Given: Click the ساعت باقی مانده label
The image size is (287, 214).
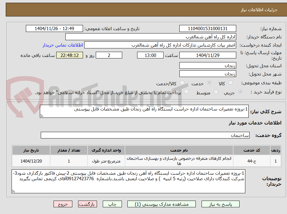Looking at the screenshot, I should coord(37,55).
